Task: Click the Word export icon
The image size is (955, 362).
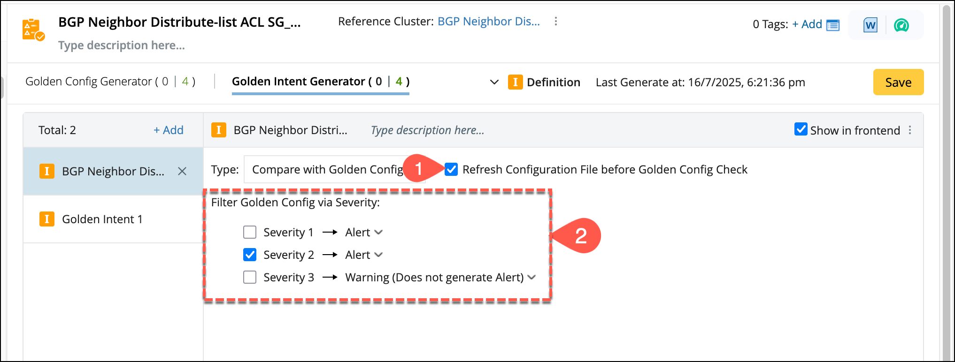Action: point(870,25)
